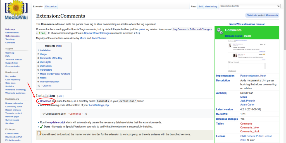Go to Main page in sidebar
The height and width of the screenshot is (143, 286).
[10, 29]
